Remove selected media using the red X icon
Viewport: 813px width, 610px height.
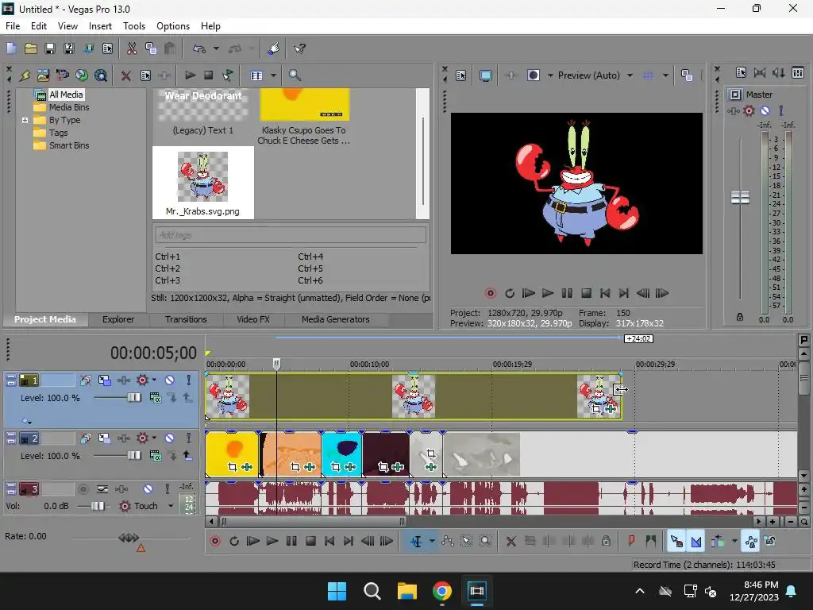pyautogui.click(x=125, y=75)
